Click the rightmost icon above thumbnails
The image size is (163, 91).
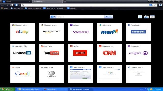152,17
